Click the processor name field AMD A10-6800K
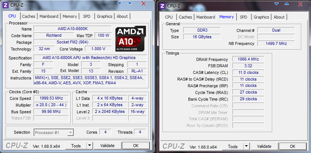Screen dimensions: 311x153 click(73, 29)
